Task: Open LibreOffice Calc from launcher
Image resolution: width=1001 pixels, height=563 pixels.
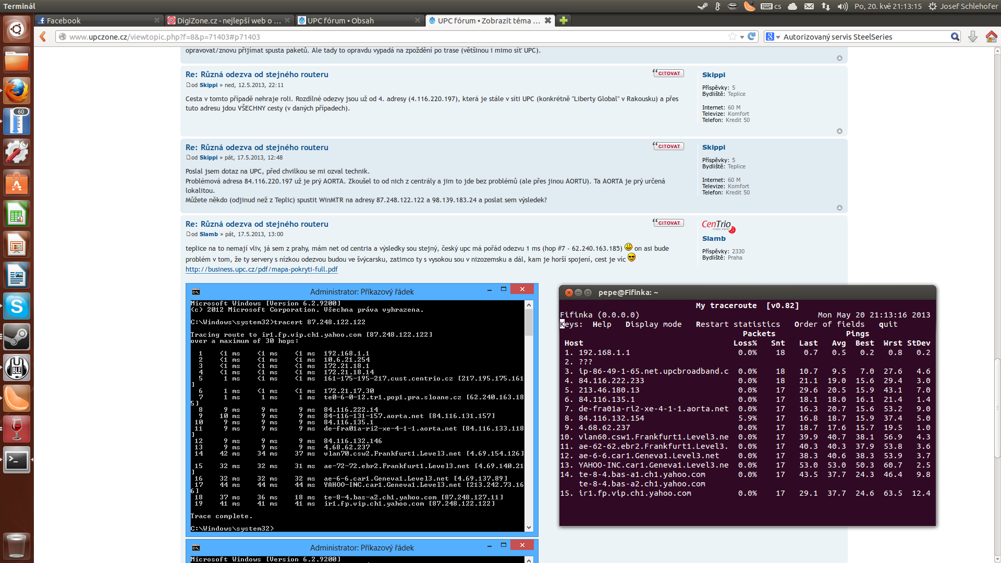Action: (17, 214)
